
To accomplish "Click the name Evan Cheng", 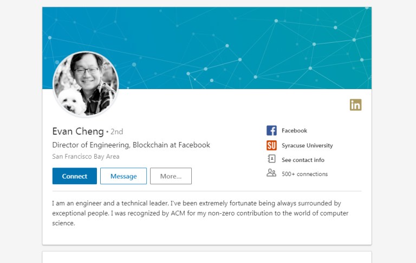I will point(78,131).
